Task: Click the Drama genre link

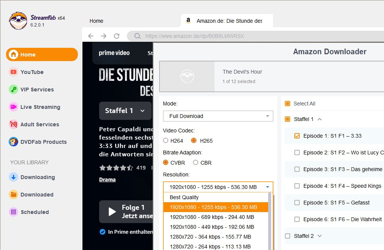Action: 107,179
